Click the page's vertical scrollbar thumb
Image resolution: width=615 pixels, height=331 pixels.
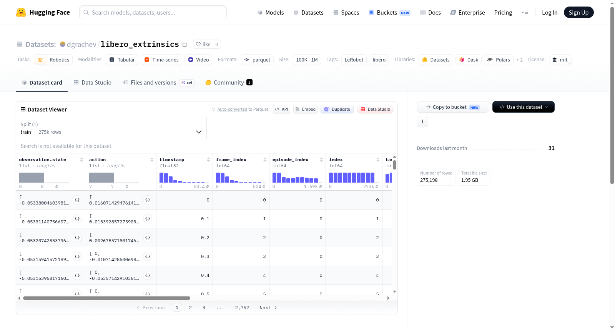[612, 95]
